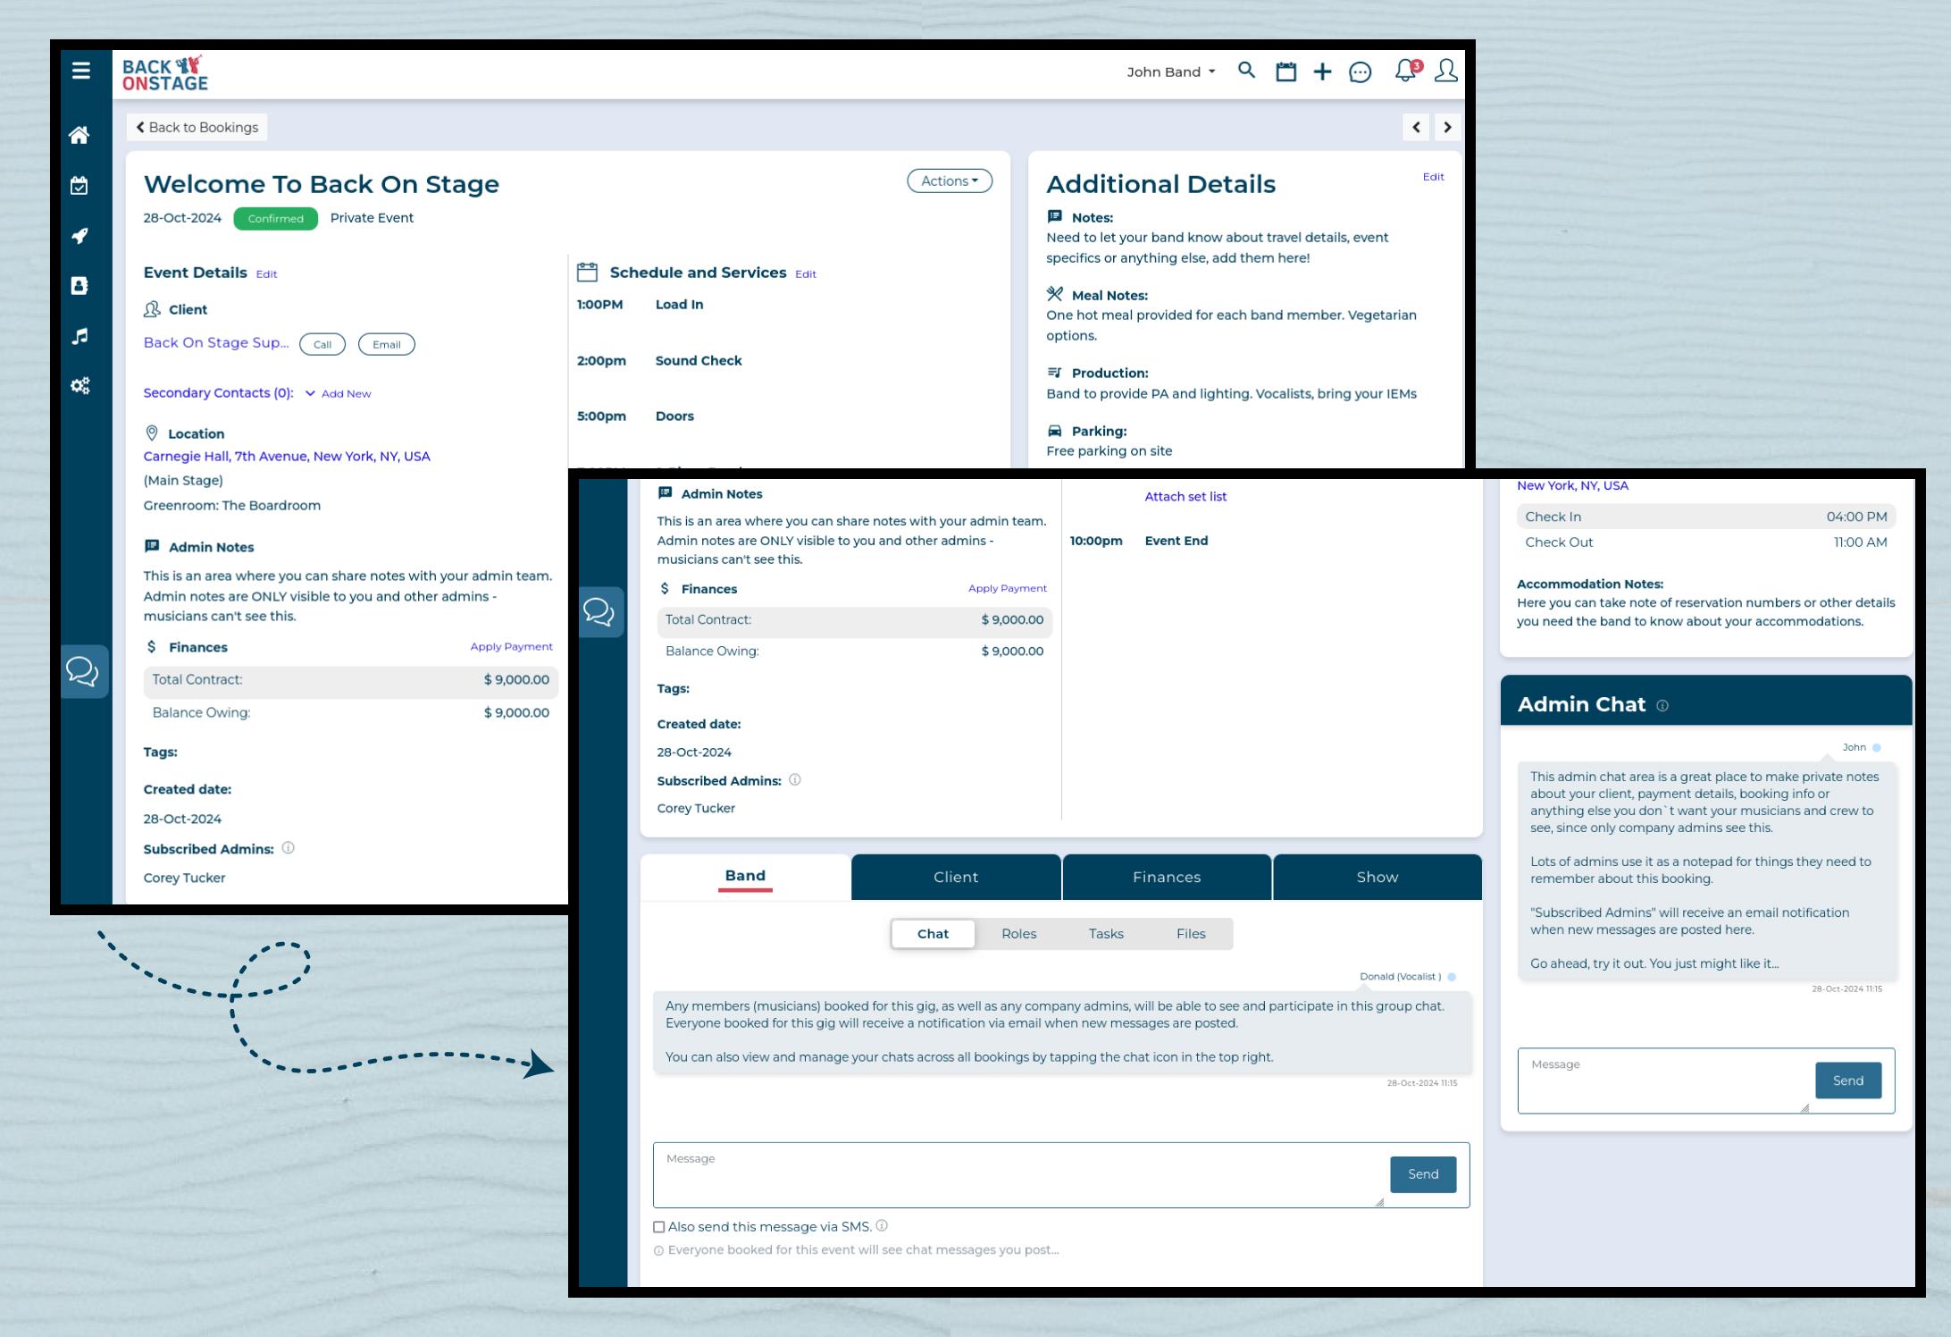The width and height of the screenshot is (1951, 1337).
Task: Go to Home via sidebar house icon
Action: coord(80,135)
